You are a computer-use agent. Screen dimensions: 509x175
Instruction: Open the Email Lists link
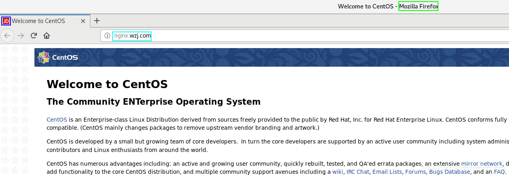(387, 172)
